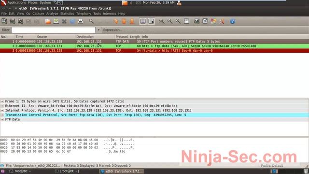Sort by the Length column header
The height and width of the screenshot is (174, 309).
pos(135,37)
